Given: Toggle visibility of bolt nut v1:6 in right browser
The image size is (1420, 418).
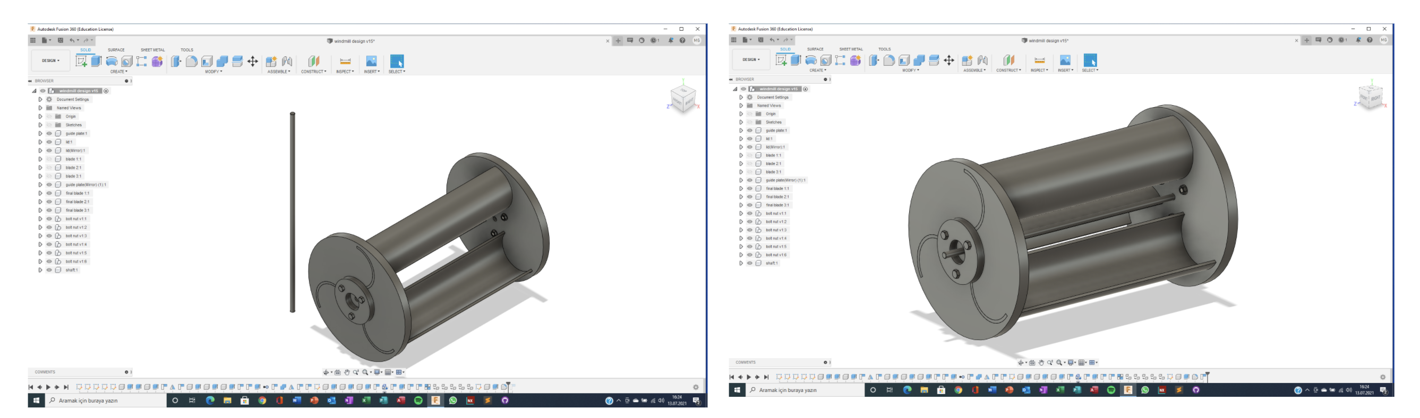Looking at the screenshot, I should pos(750,255).
